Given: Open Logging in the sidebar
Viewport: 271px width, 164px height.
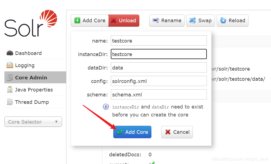Looking at the screenshot, I should 35,65.
